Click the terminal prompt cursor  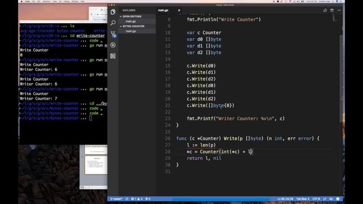point(91,118)
